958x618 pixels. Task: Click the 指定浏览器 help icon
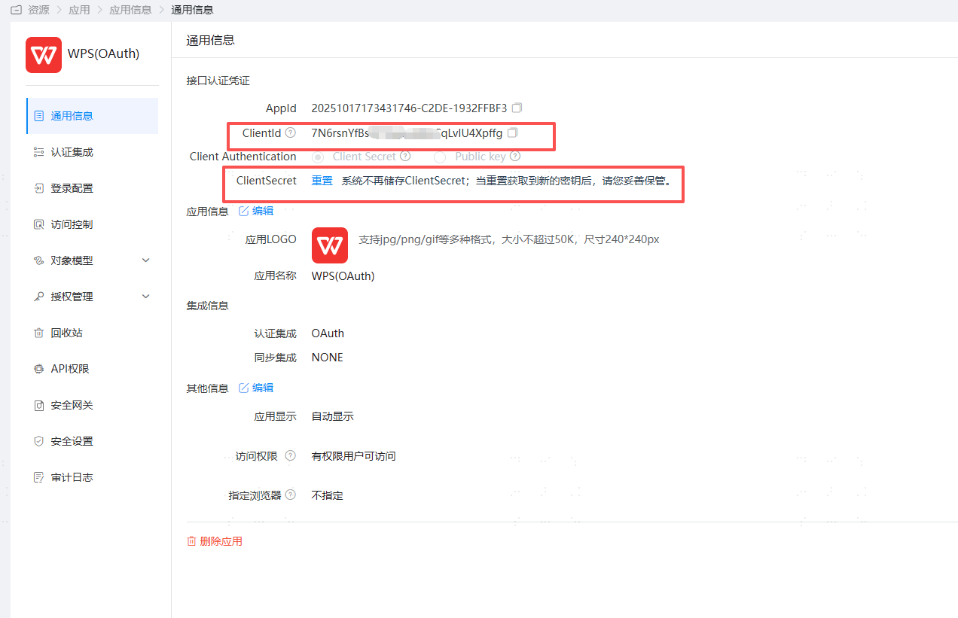pos(291,495)
